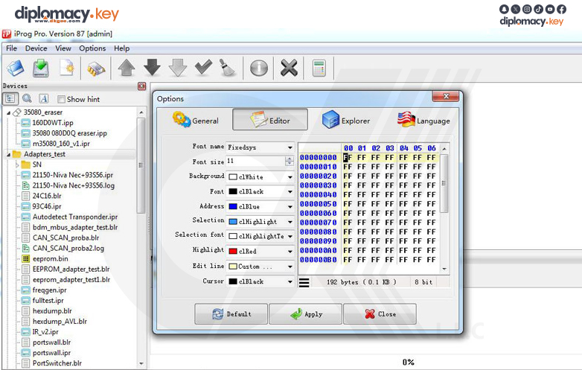Open the Device menu
This screenshot has width=582, height=370.
click(36, 48)
